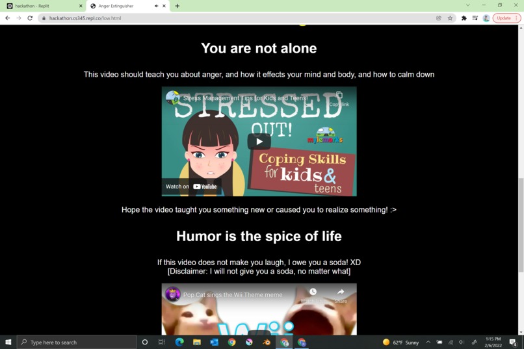Open the weather widget 62°F Sunny
Viewport: 524px width, 349px height.
click(400, 343)
